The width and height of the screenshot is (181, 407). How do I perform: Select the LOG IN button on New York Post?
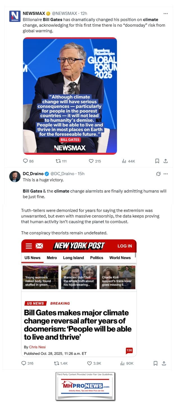pos(125,246)
